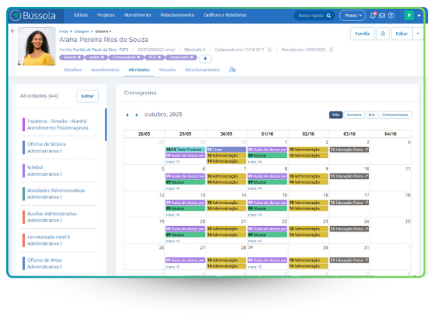Select the Mês calendar view
The width and height of the screenshot is (431, 334).
pyautogui.click(x=336, y=115)
